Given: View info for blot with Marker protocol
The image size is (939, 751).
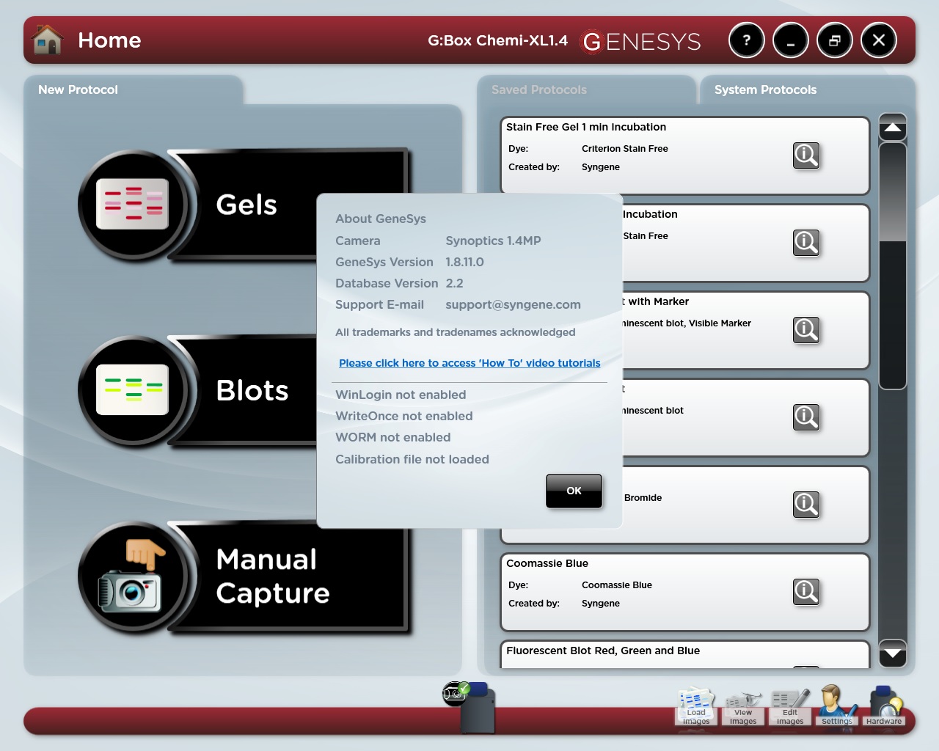Looking at the screenshot, I should point(806,330).
